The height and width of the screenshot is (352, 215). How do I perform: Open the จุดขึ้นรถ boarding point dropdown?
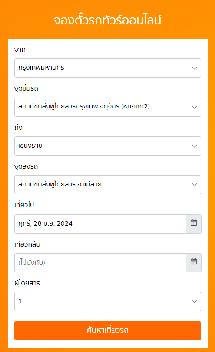pos(108,107)
